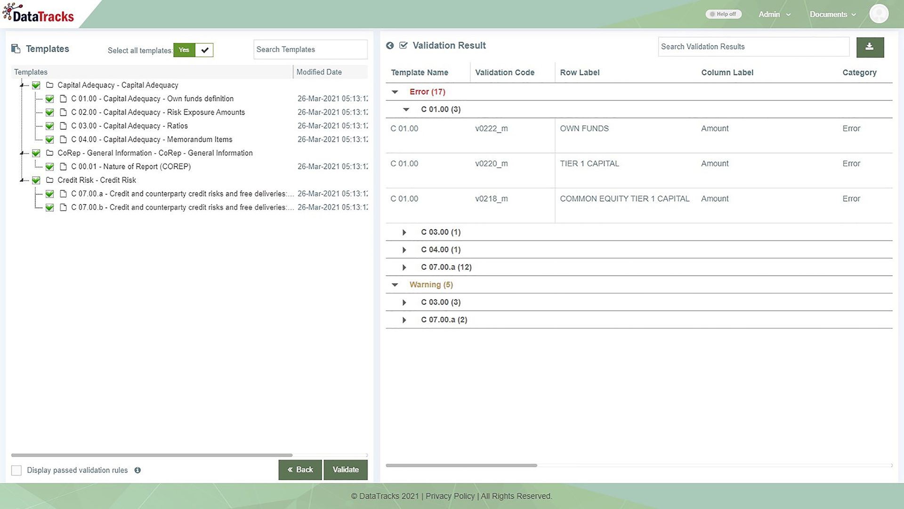Uncheck C 04.00 Memorandum Items checkbox

click(x=49, y=140)
